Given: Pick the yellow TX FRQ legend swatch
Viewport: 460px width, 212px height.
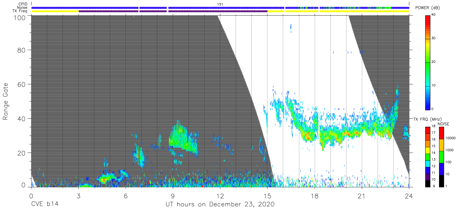Looking at the screenshot, I should pos(427,151).
